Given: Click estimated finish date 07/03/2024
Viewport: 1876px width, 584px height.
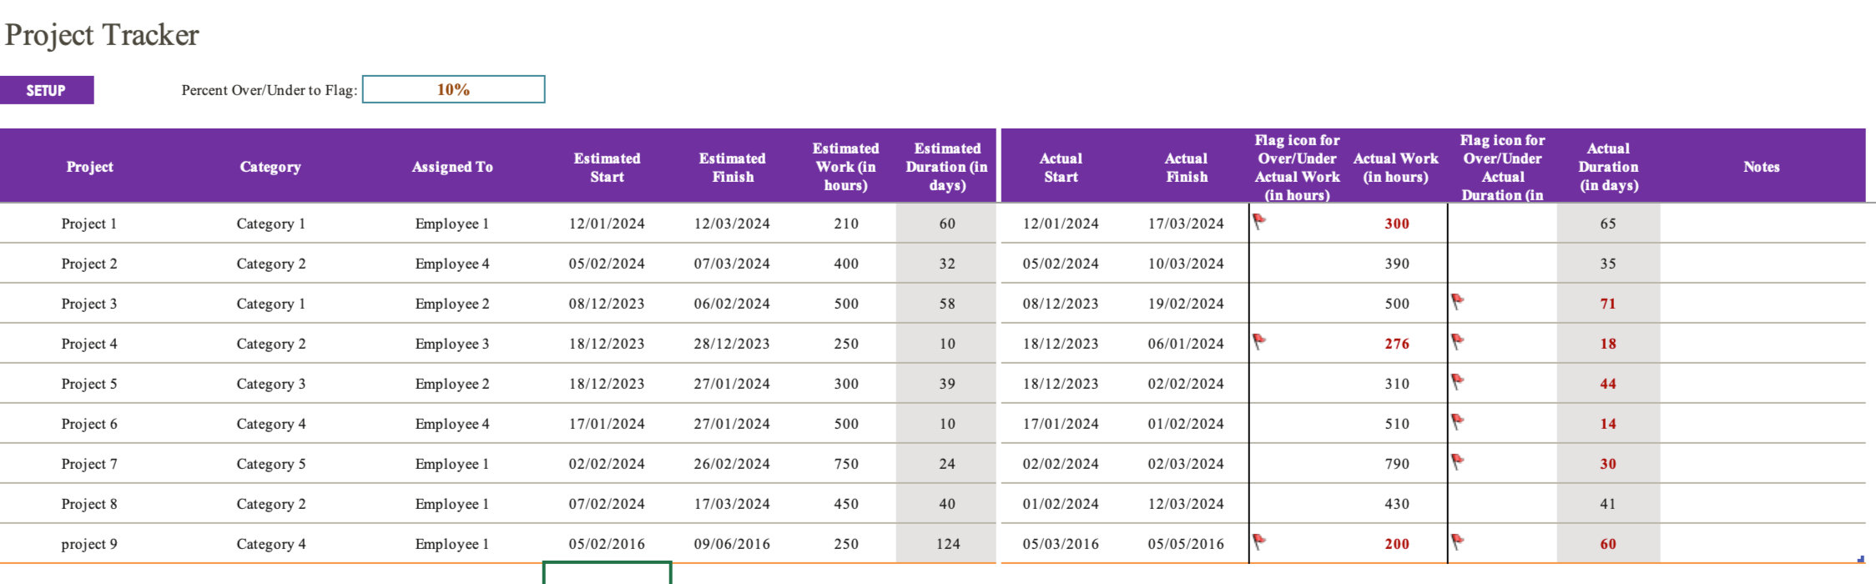Looking at the screenshot, I should coord(733,264).
